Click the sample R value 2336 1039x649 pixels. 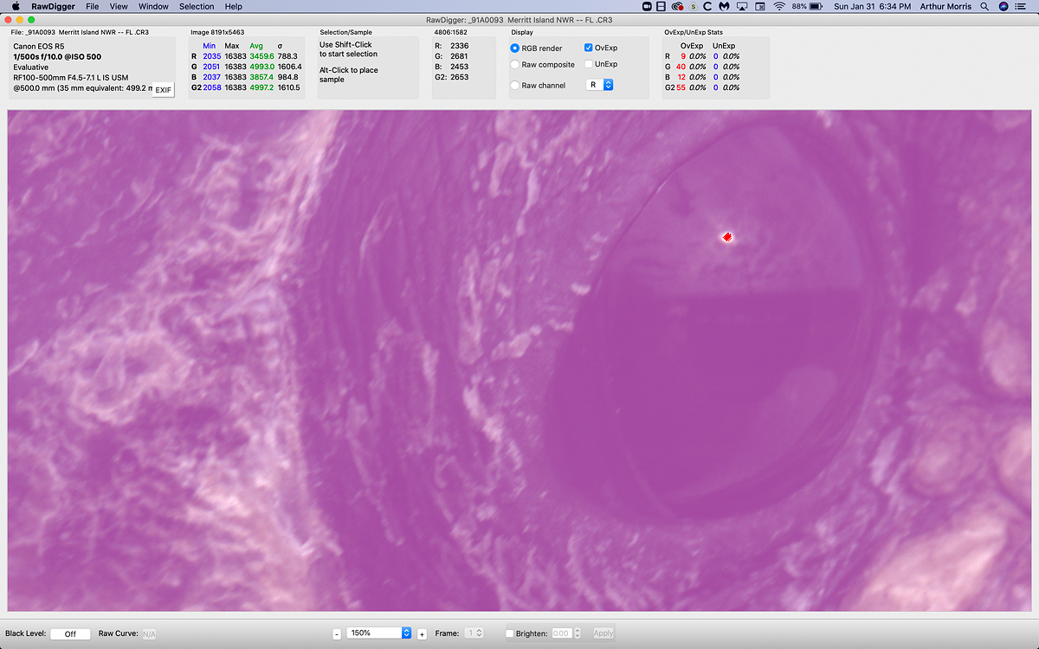tap(460, 46)
